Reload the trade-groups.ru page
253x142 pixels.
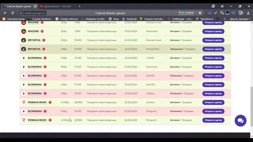coord(13,13)
